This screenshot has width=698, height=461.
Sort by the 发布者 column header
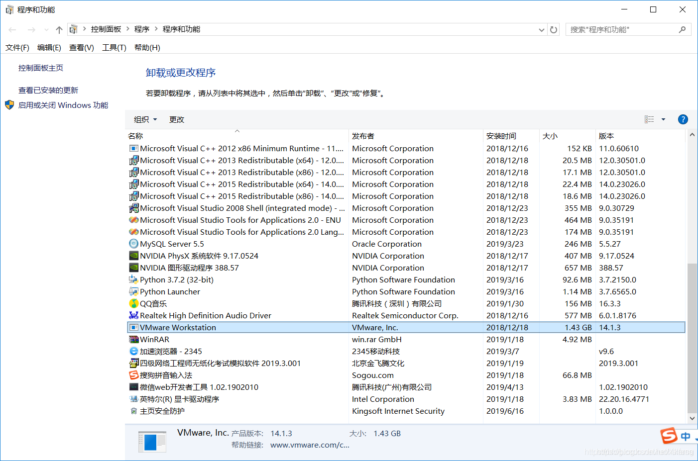tap(416, 136)
